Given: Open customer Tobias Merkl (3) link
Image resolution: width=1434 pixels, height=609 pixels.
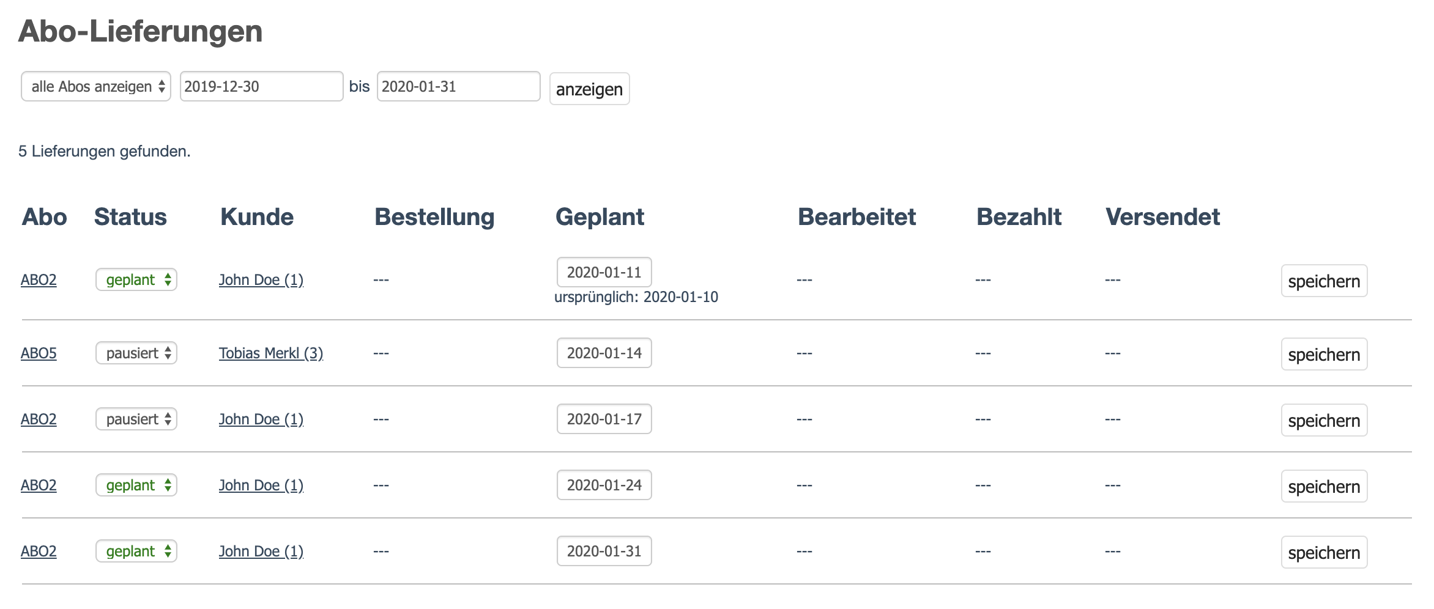Looking at the screenshot, I should 271,353.
